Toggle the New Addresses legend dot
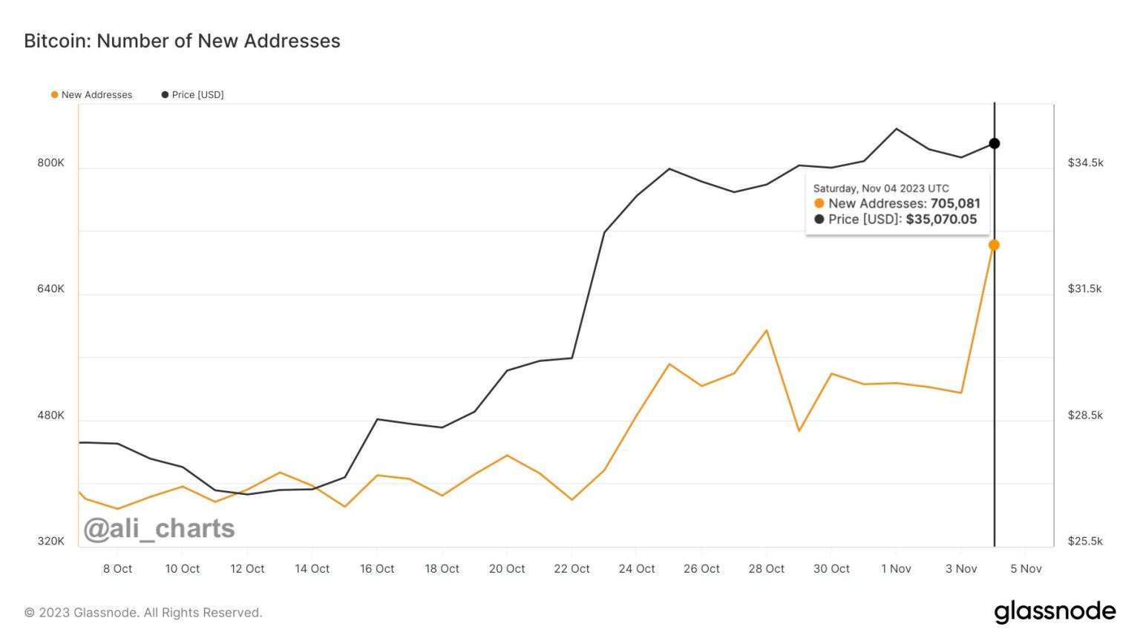 (x=53, y=94)
